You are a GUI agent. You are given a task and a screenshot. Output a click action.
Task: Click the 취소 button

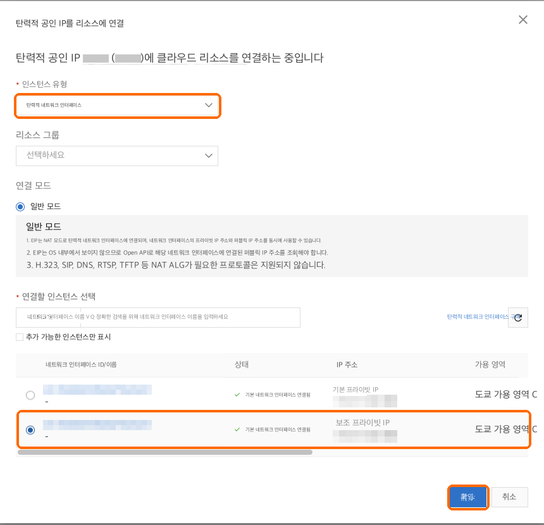[509, 497]
